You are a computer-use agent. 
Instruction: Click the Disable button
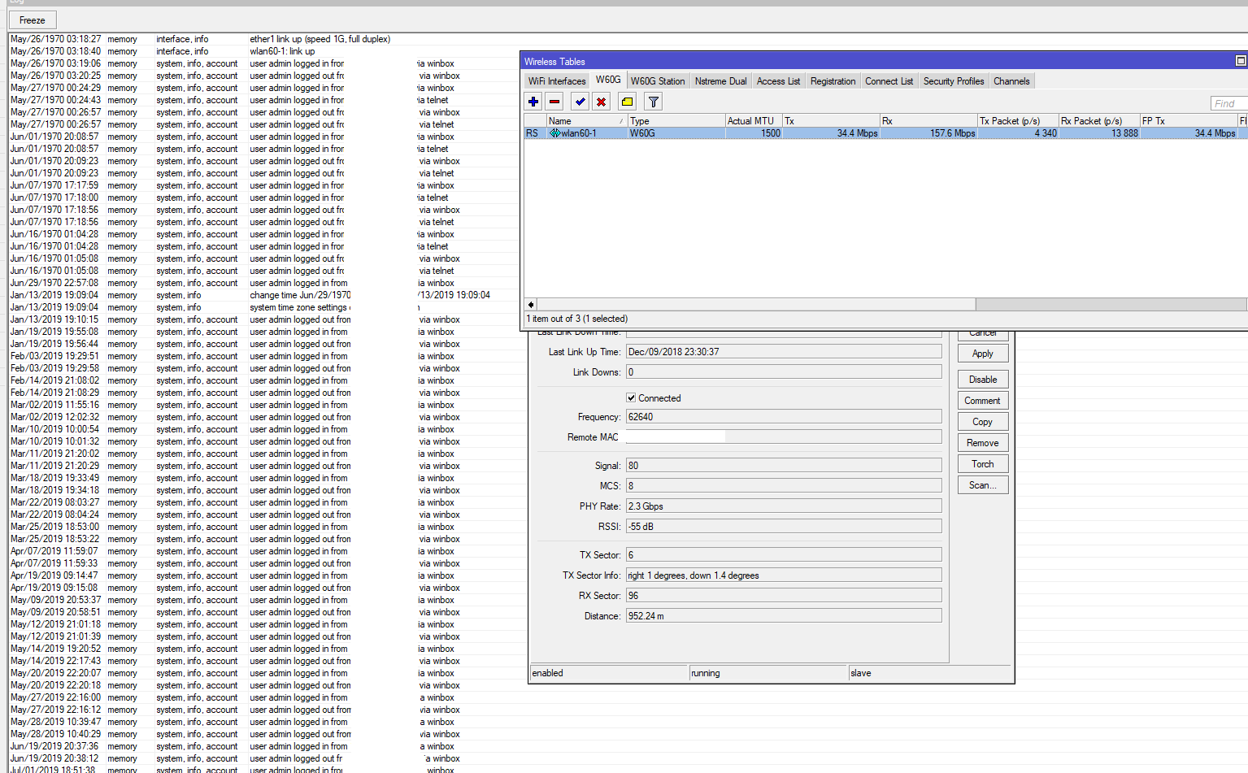click(x=983, y=380)
